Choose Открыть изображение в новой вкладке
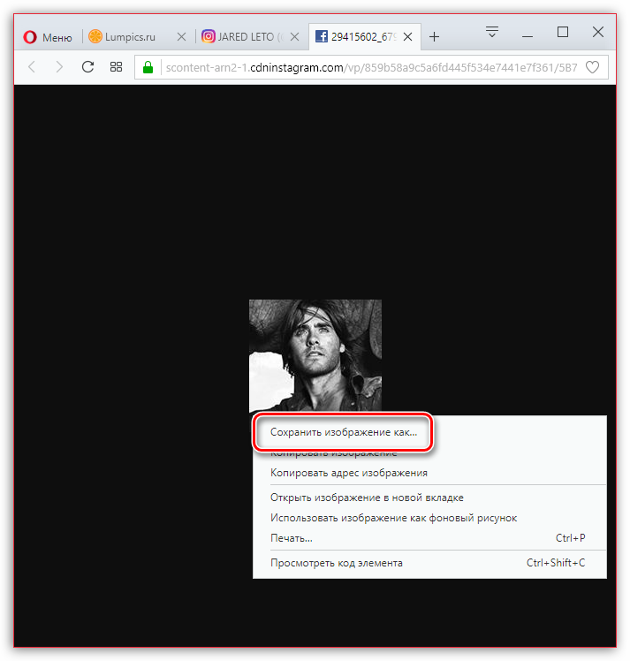 click(x=429, y=498)
